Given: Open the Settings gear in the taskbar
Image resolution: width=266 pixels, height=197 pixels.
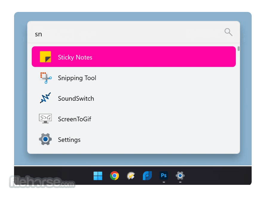Looking at the screenshot, I should (x=180, y=176).
